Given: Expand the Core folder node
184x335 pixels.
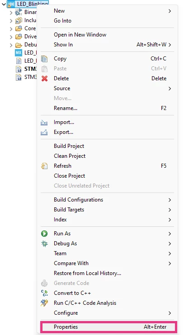Looking at the screenshot, I should pos(11,28).
